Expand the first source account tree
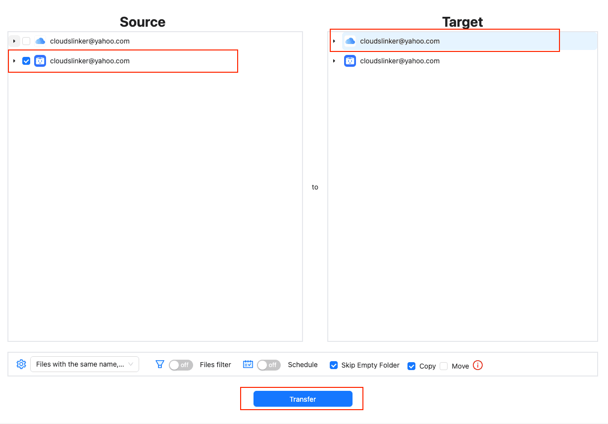 coord(14,41)
